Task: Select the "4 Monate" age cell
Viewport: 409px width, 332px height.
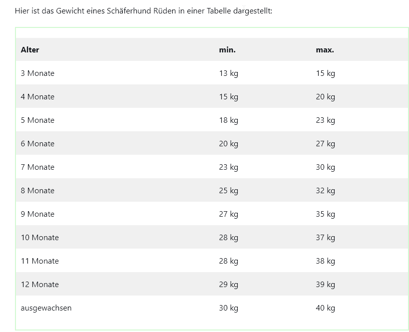Action: 37,97
